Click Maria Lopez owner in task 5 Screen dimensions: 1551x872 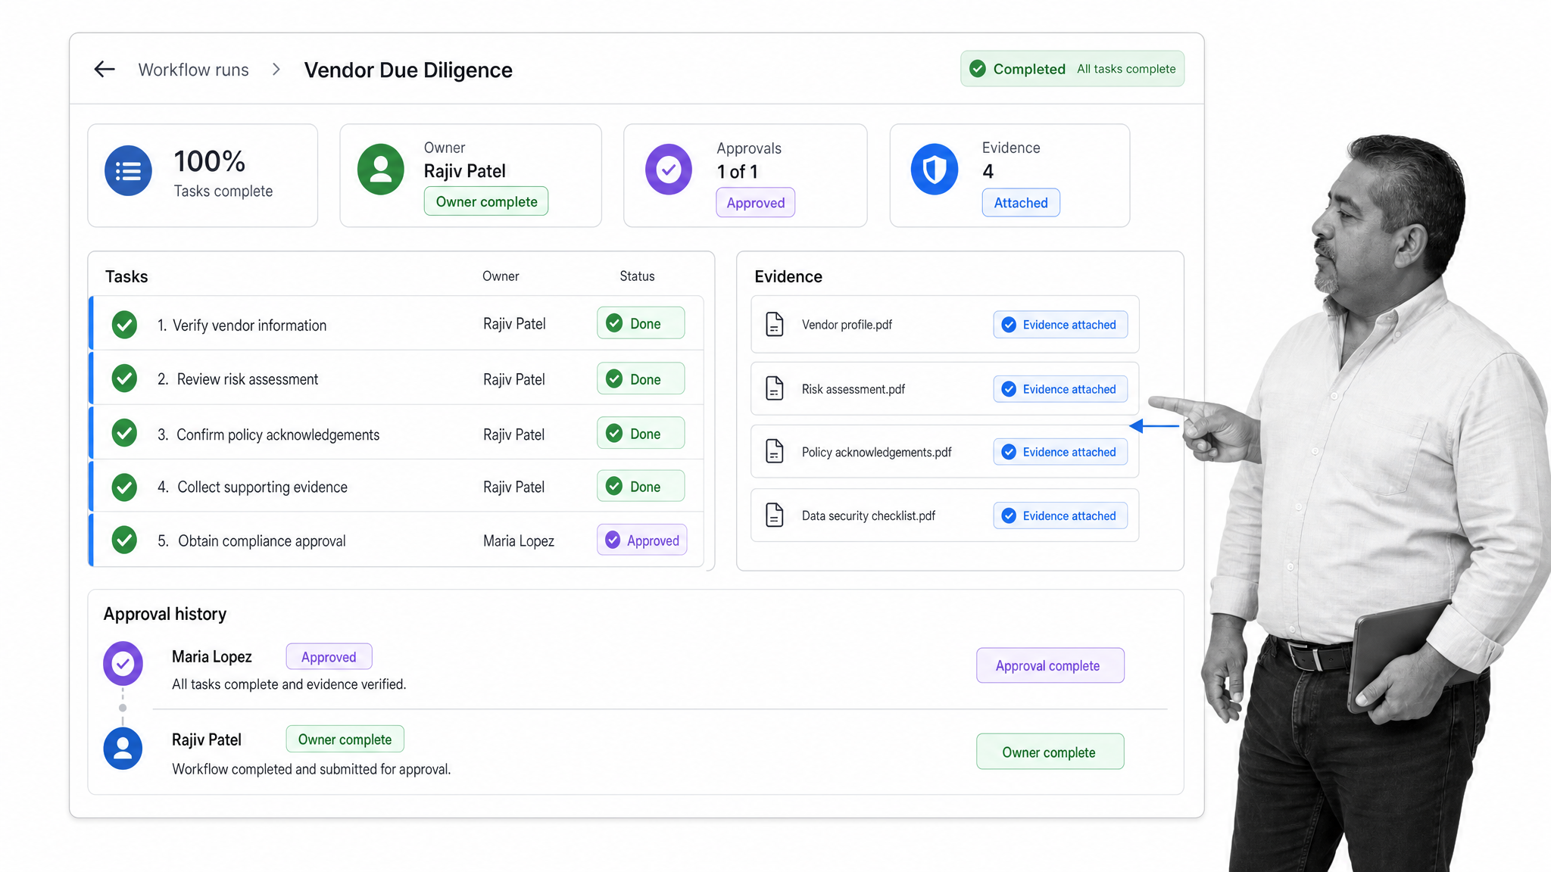519,540
